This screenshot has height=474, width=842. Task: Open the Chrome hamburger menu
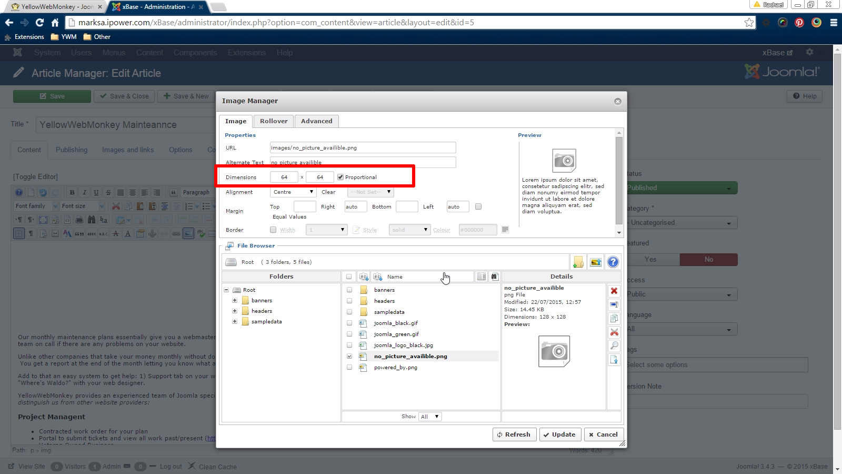834,23
